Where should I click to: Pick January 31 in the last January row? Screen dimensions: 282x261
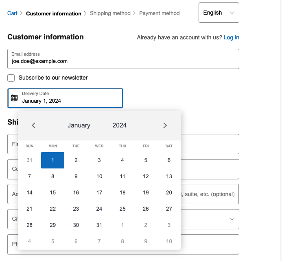pyautogui.click(x=99, y=226)
